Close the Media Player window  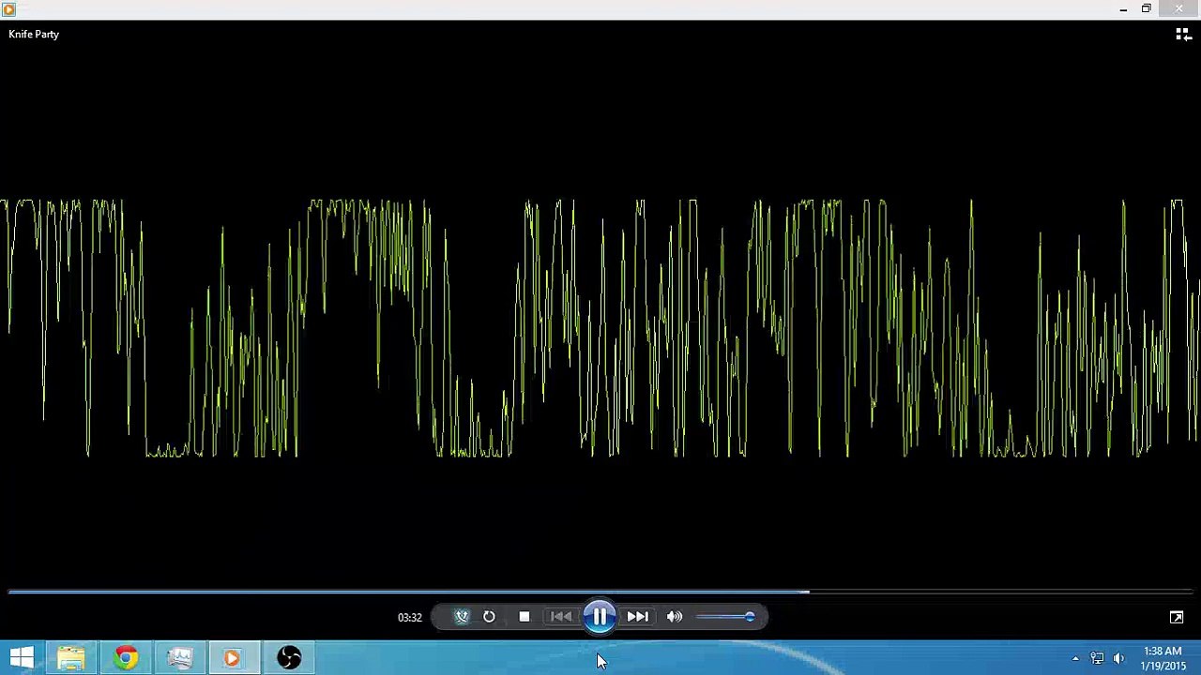coord(1178,9)
